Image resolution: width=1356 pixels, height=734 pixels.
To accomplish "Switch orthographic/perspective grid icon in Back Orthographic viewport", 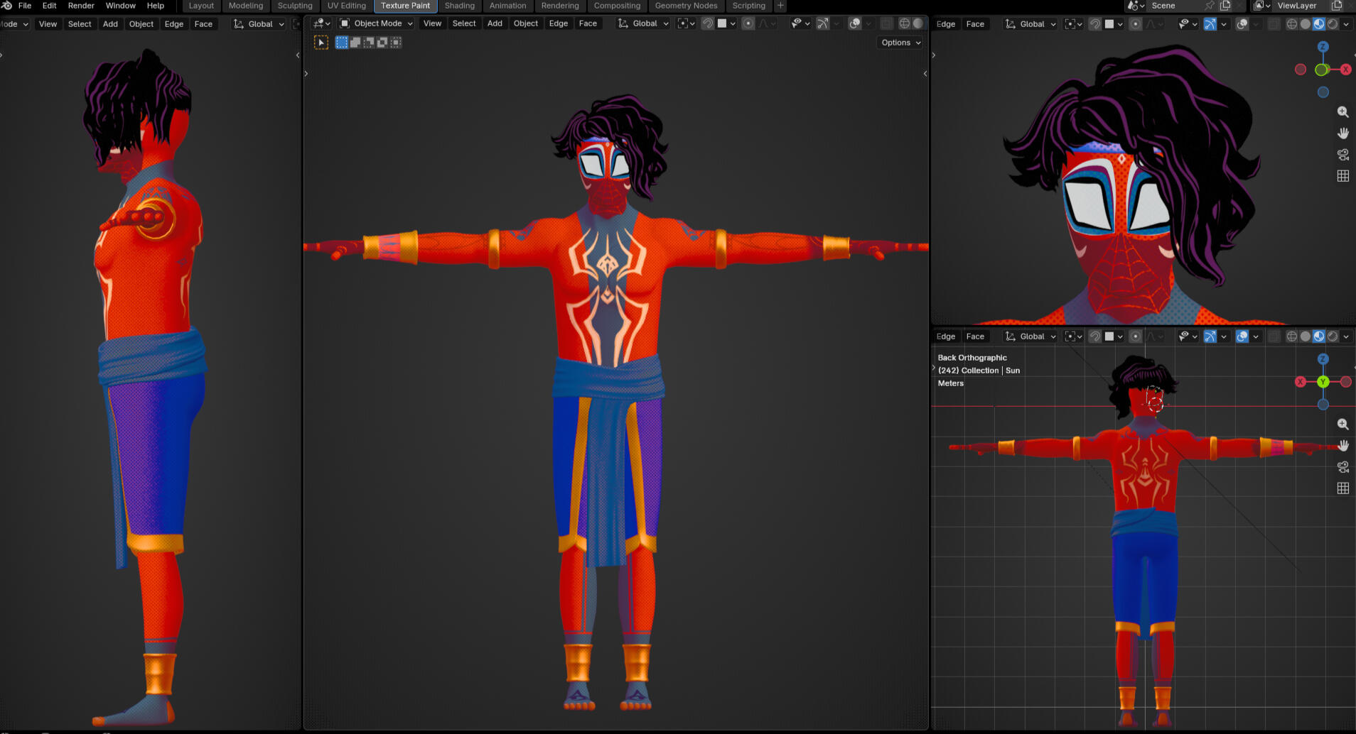I will [x=1342, y=488].
